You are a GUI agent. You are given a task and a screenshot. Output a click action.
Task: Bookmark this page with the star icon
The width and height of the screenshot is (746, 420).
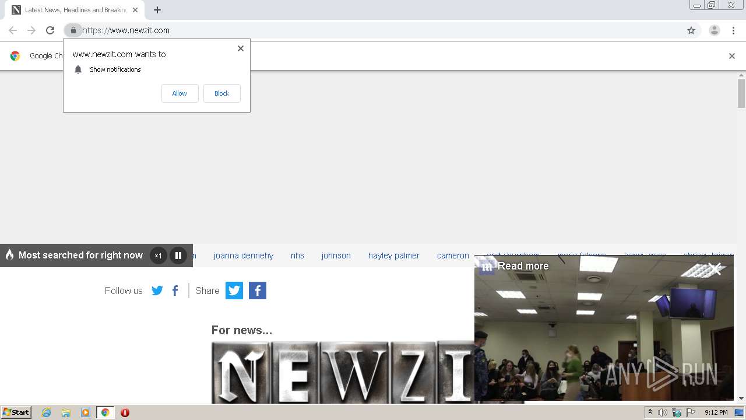click(691, 30)
